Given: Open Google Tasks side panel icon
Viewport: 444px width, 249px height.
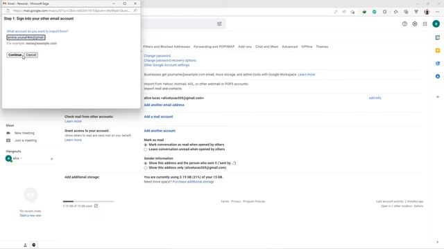Looking at the screenshot, I should pyautogui.click(x=438, y=64).
